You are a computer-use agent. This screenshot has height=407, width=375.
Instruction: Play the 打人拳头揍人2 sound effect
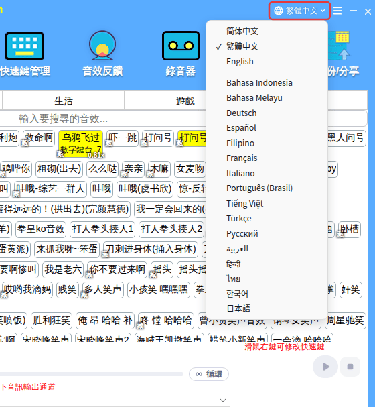[x=171, y=229]
